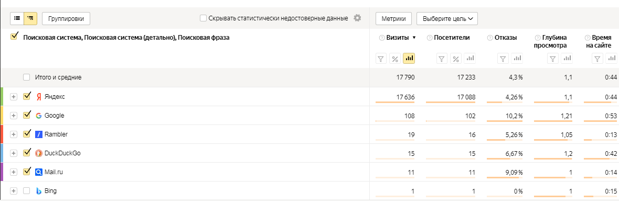
Task: Click total visits value 17 790
Action: pos(405,77)
